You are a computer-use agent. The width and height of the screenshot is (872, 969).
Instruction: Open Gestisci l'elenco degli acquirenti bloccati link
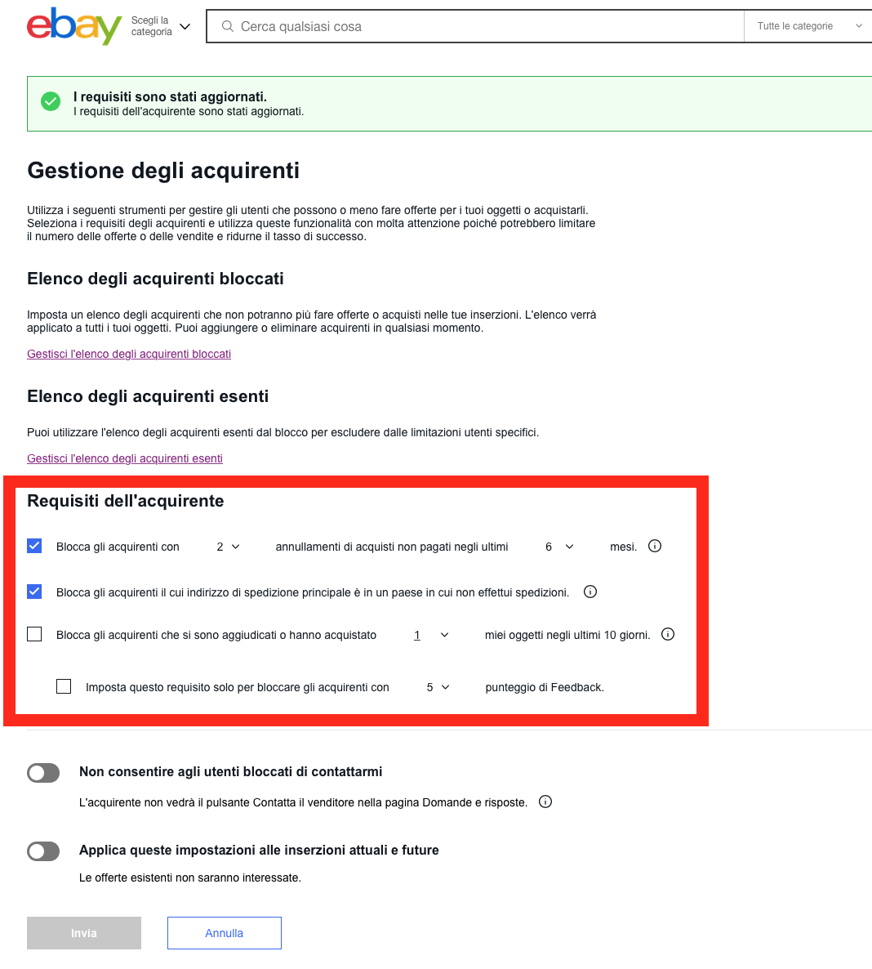pos(129,354)
